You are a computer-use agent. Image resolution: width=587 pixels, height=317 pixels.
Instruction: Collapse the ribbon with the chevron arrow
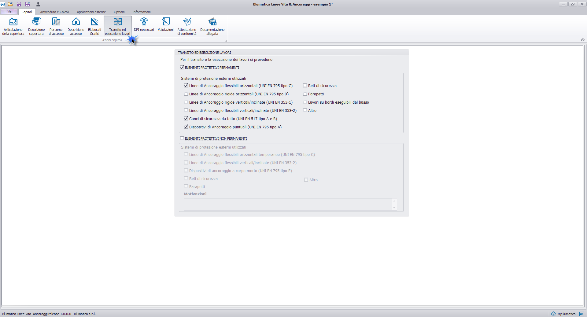[582, 40]
